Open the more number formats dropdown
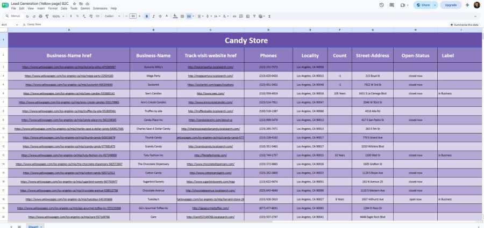 97,16
